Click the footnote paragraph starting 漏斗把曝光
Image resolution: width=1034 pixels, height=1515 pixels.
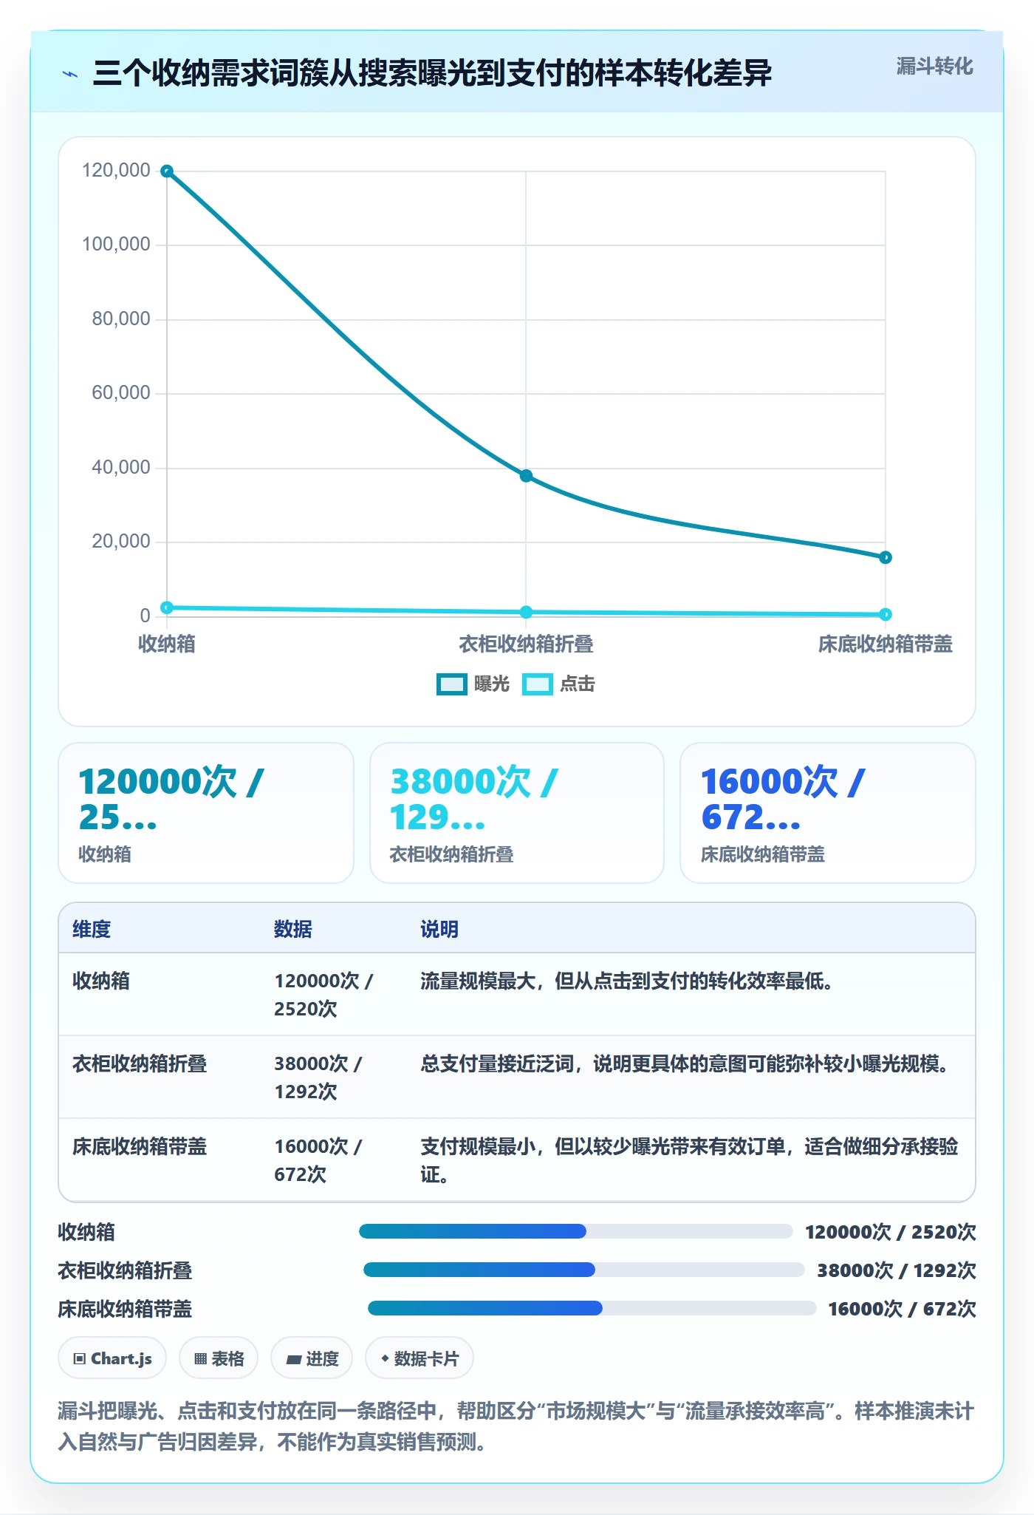point(516,1426)
